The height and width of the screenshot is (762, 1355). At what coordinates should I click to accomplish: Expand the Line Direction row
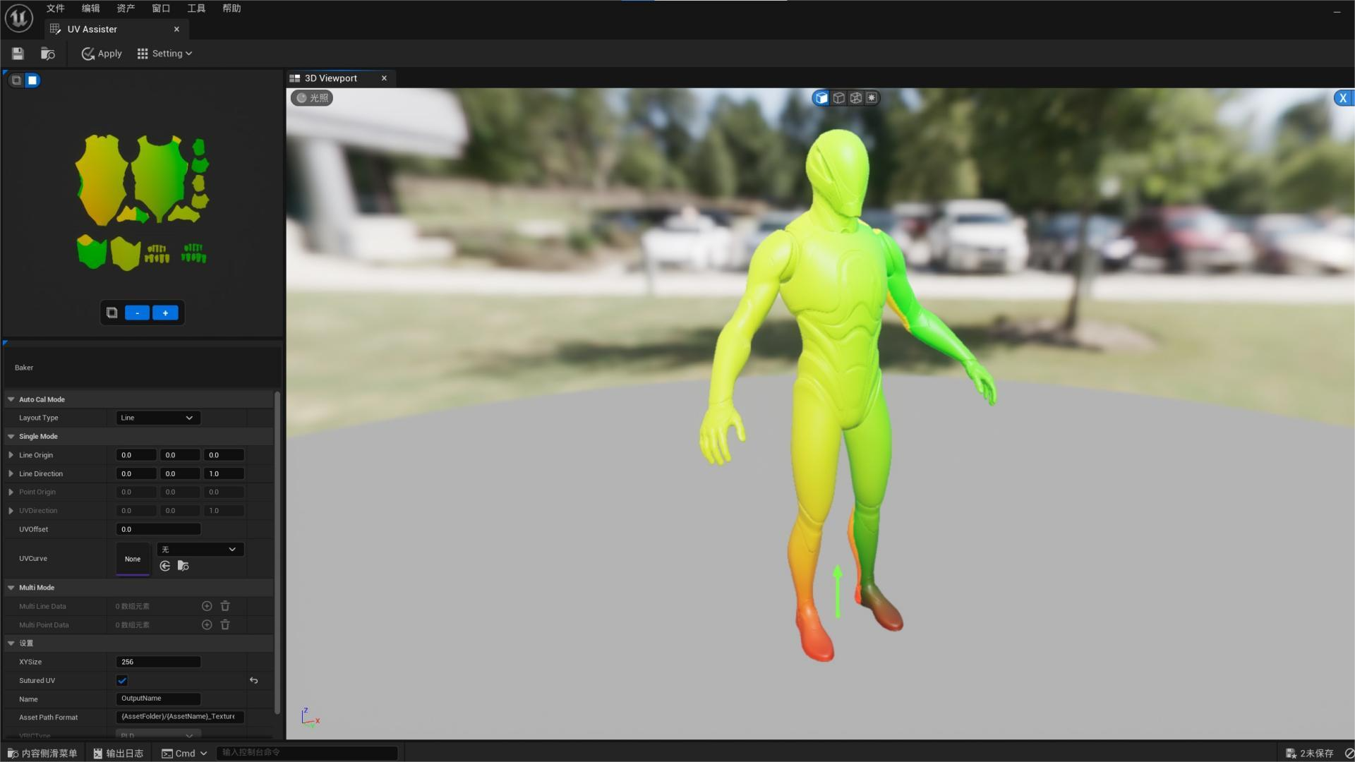pyautogui.click(x=11, y=474)
